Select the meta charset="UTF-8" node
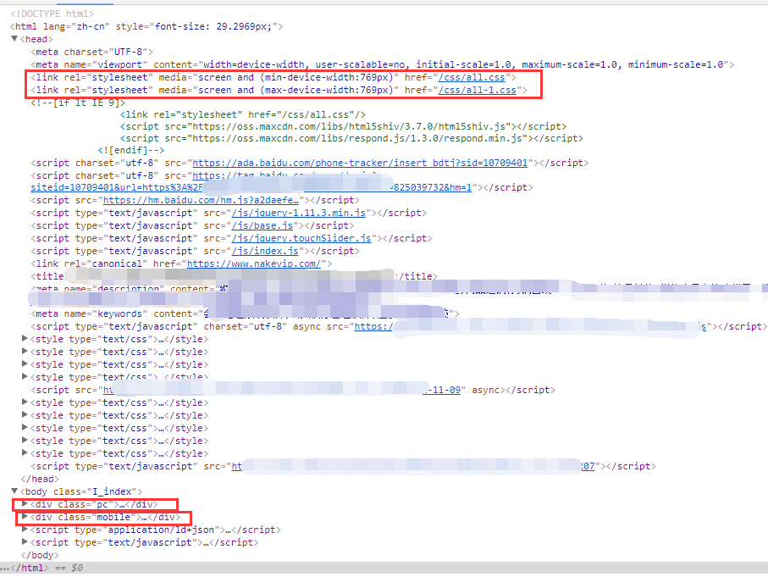 pos(92,52)
